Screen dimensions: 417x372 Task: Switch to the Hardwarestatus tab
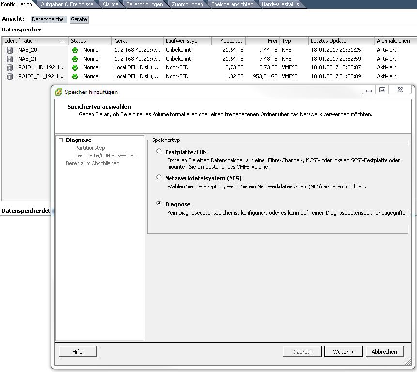point(280,4)
